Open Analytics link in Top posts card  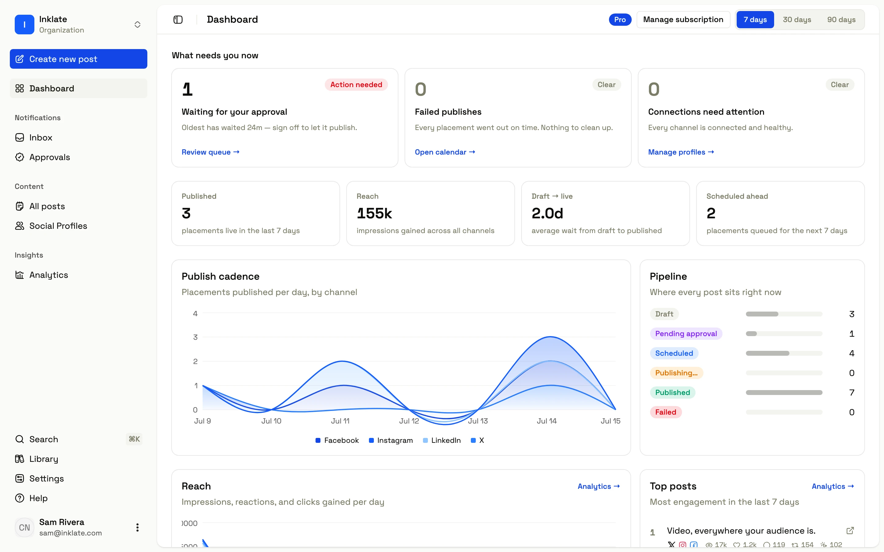[833, 486]
